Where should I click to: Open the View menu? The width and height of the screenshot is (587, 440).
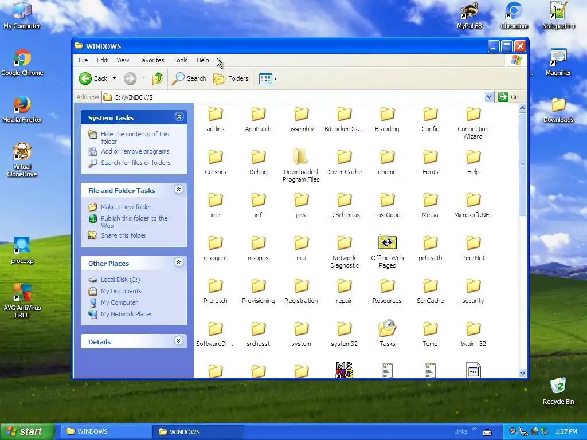[x=123, y=60]
